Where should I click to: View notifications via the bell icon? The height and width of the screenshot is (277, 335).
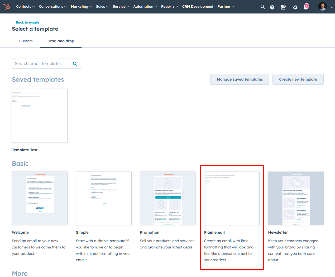click(305, 7)
